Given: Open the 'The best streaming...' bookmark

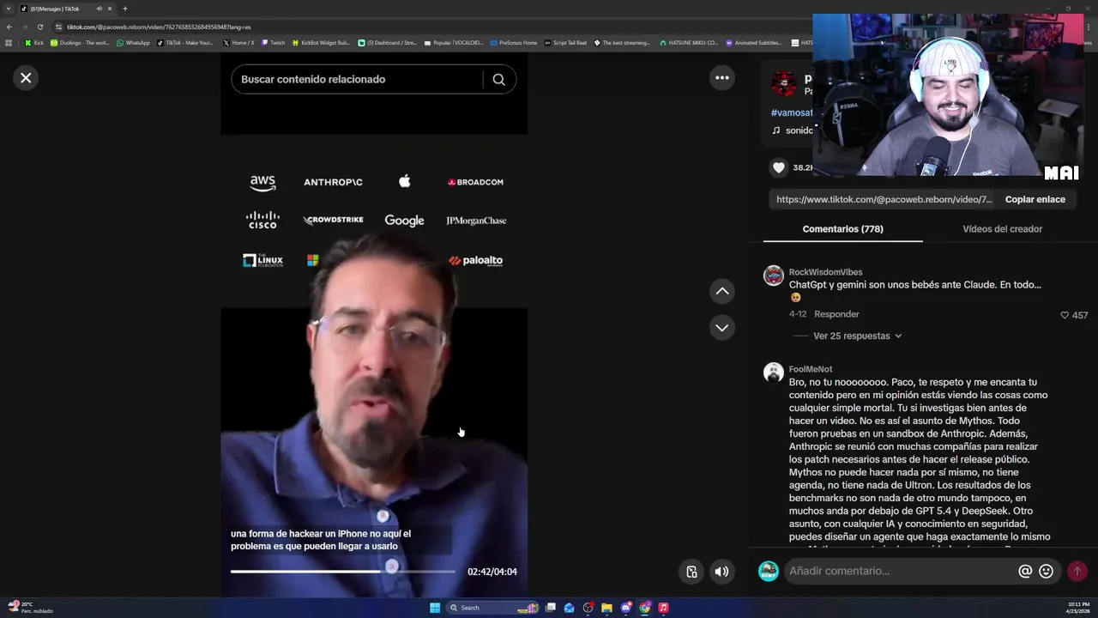Looking at the screenshot, I should (x=622, y=42).
